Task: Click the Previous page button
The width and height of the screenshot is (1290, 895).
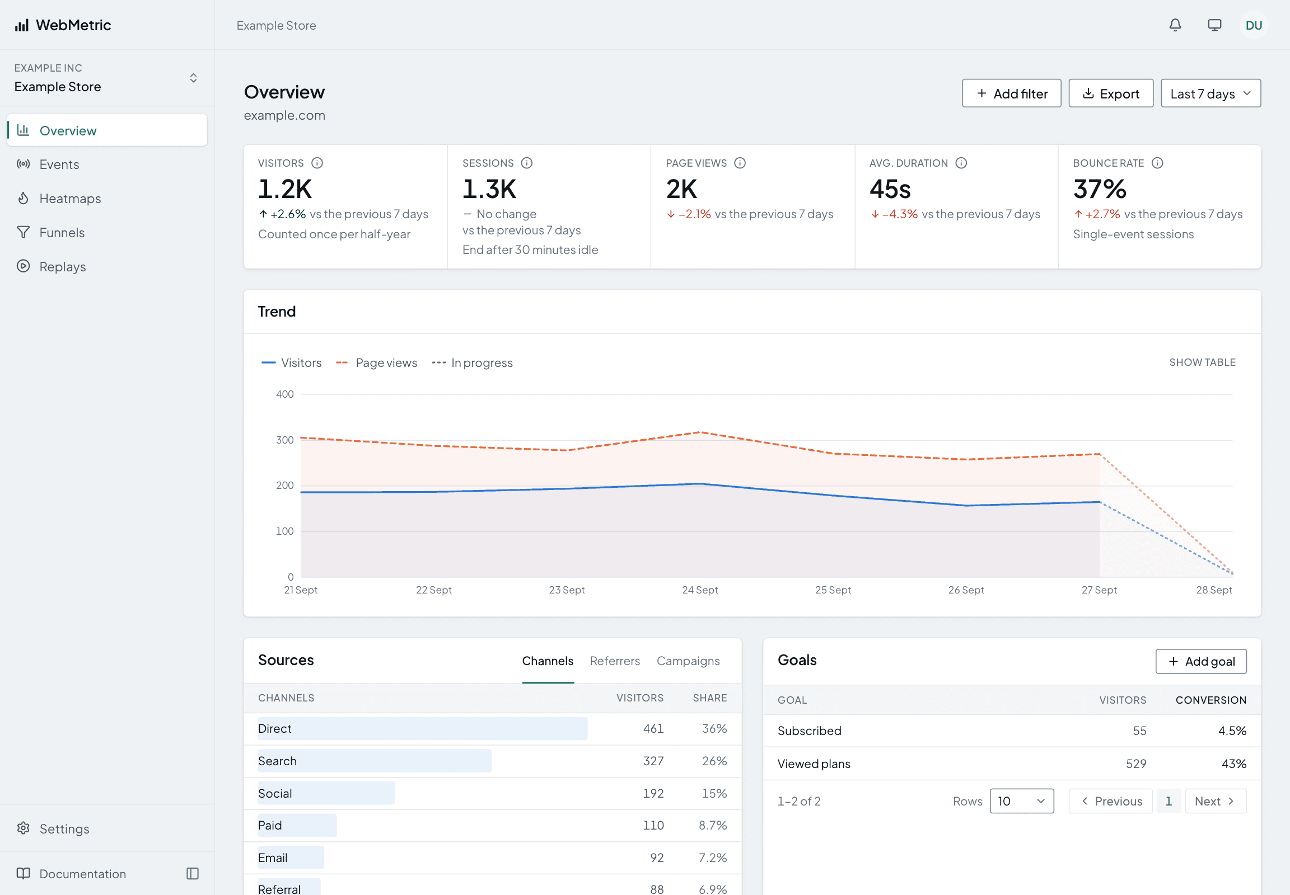Action: [x=1110, y=801]
